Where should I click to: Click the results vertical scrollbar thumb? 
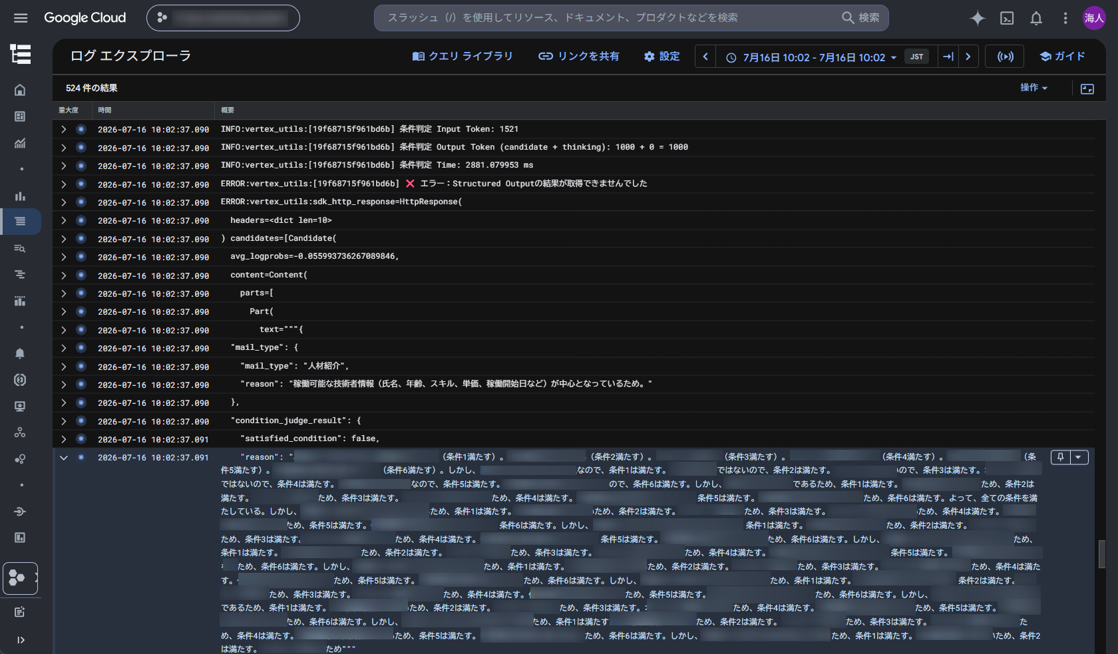1102,554
